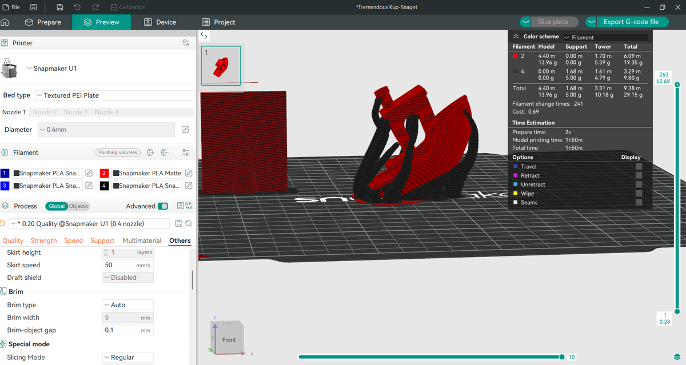Click the Export G-code file button
Image resolution: width=686 pixels, height=365 pixels.
pos(632,22)
